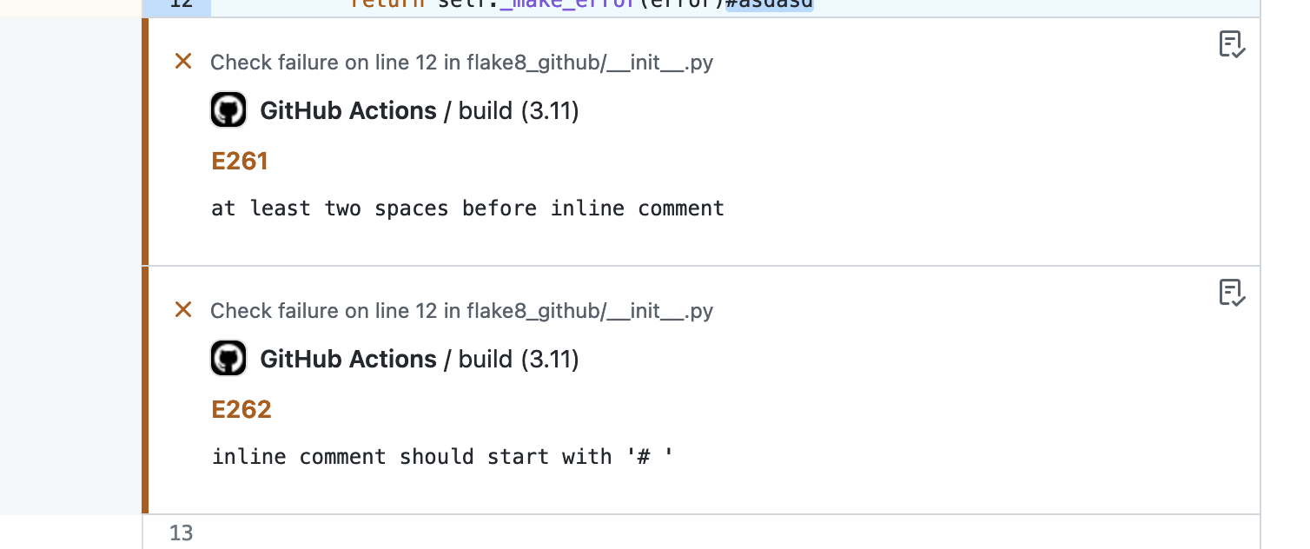Viewport: 1310px width, 549px height.
Task: Select the E261 error code heading
Action: (240, 161)
